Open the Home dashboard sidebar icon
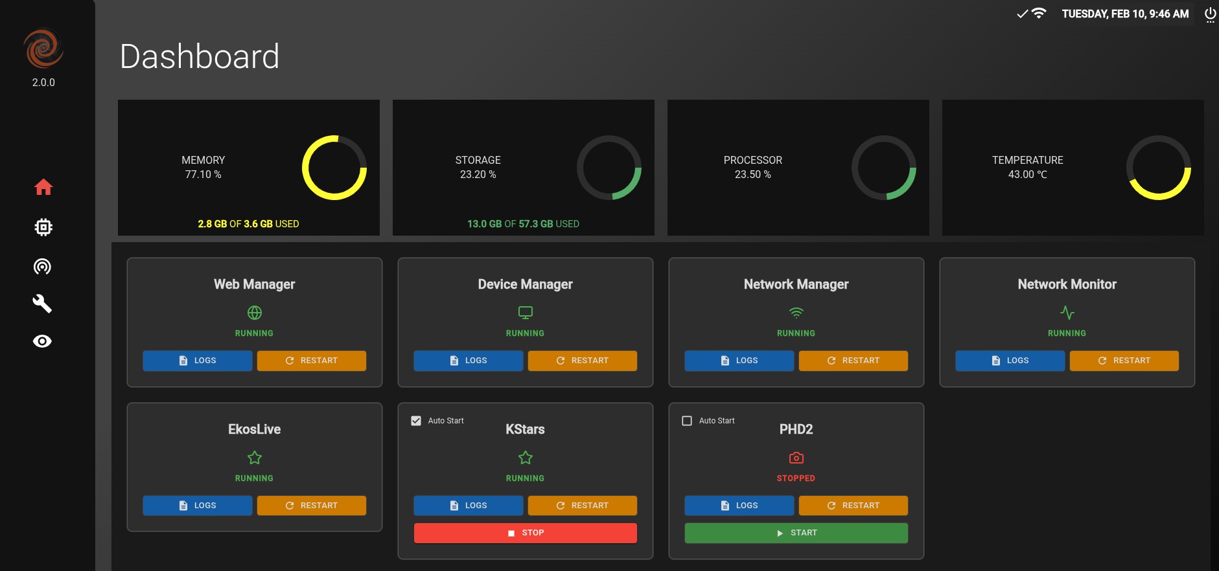This screenshot has width=1219, height=571. point(43,187)
